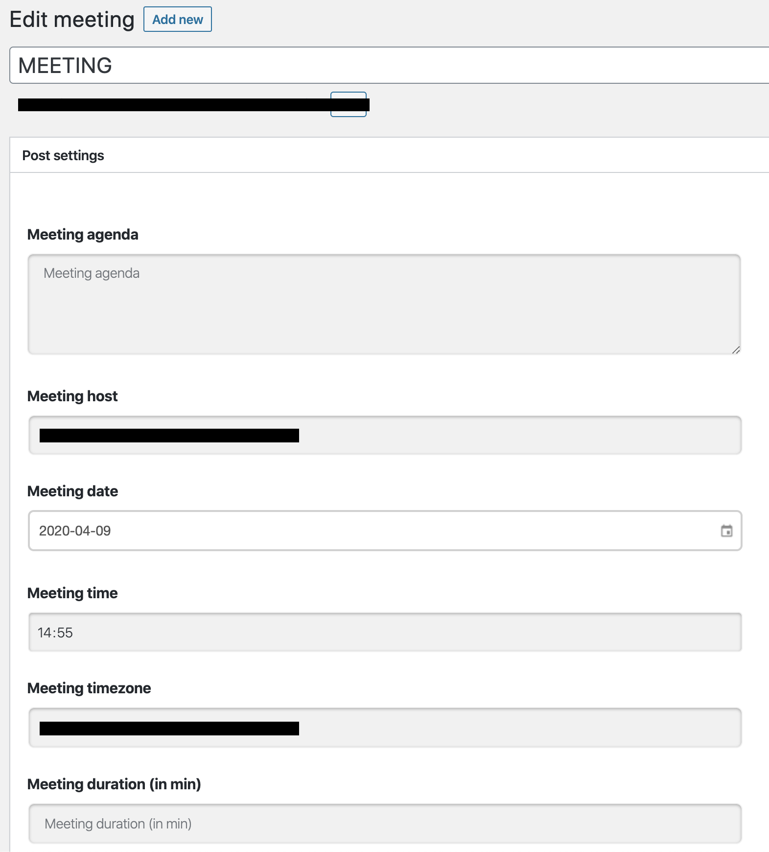Click the Meeting timezone label
The width and height of the screenshot is (769, 852).
pos(89,688)
